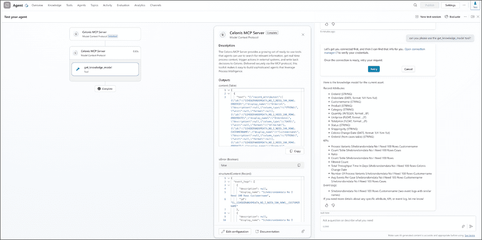Click the attach icon in chat input
Image resolution: width=482 pixels, height=240 pixels.
point(463,226)
